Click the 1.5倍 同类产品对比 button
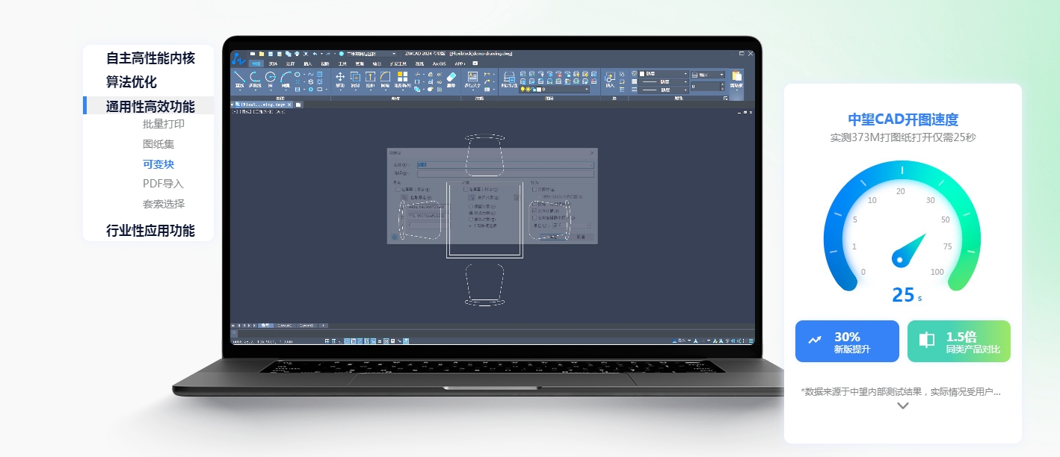The width and height of the screenshot is (1060, 457). pos(959,341)
